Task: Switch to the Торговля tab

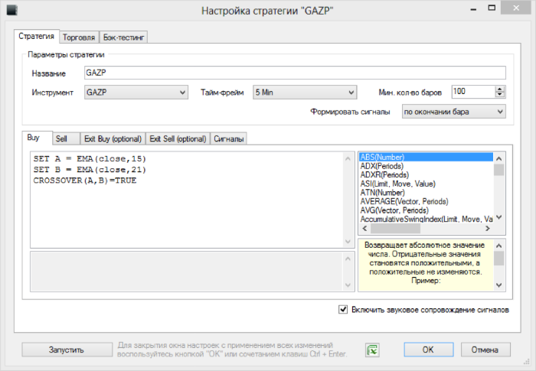Action: (x=79, y=37)
